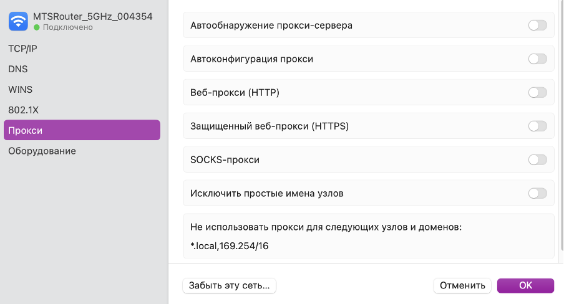The image size is (564, 304).
Task: Toggle Исключить простые имена узлов
Action: pos(537,193)
